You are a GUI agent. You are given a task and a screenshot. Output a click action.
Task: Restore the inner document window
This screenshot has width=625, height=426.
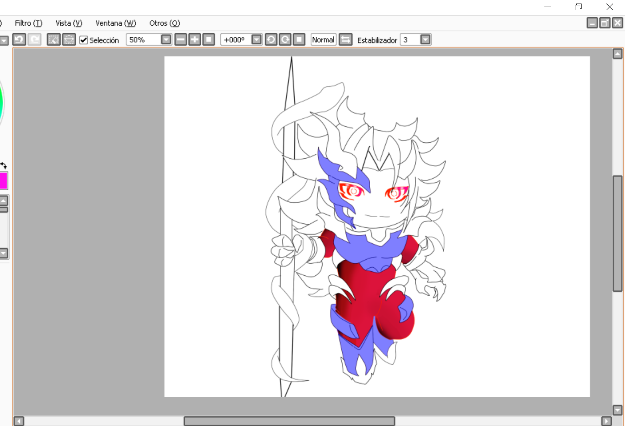(605, 23)
